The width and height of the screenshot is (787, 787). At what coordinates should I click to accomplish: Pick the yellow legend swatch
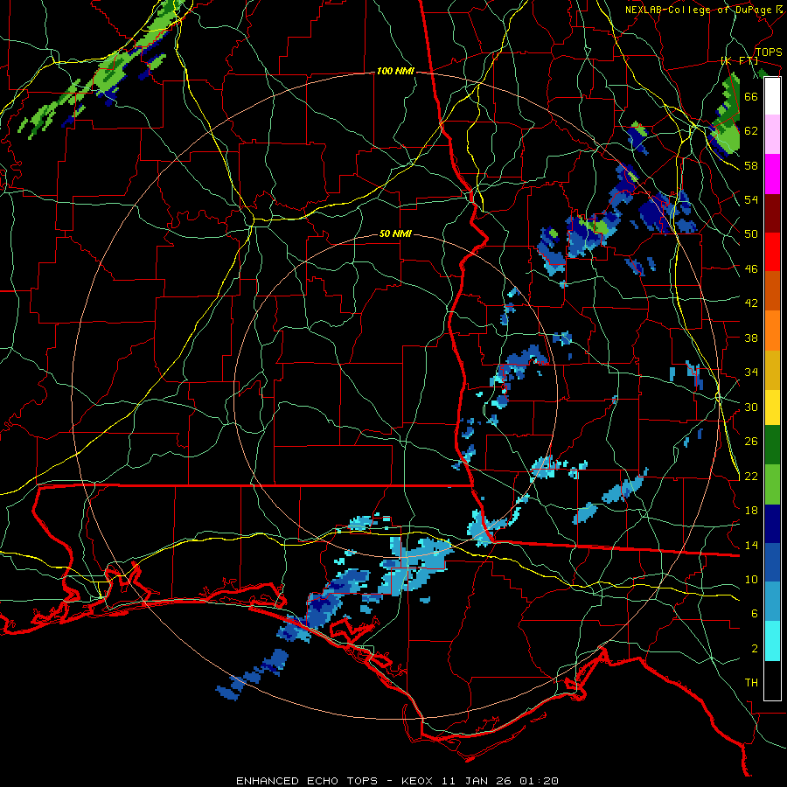[772, 407]
